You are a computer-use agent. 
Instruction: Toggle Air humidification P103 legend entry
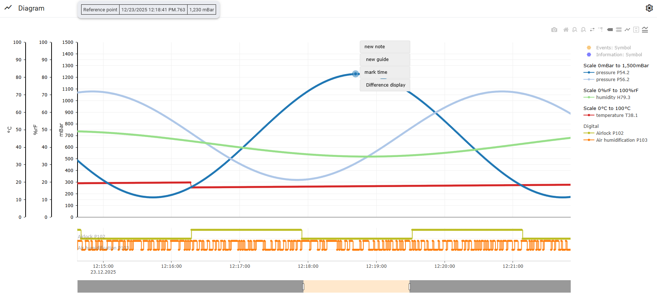621,140
